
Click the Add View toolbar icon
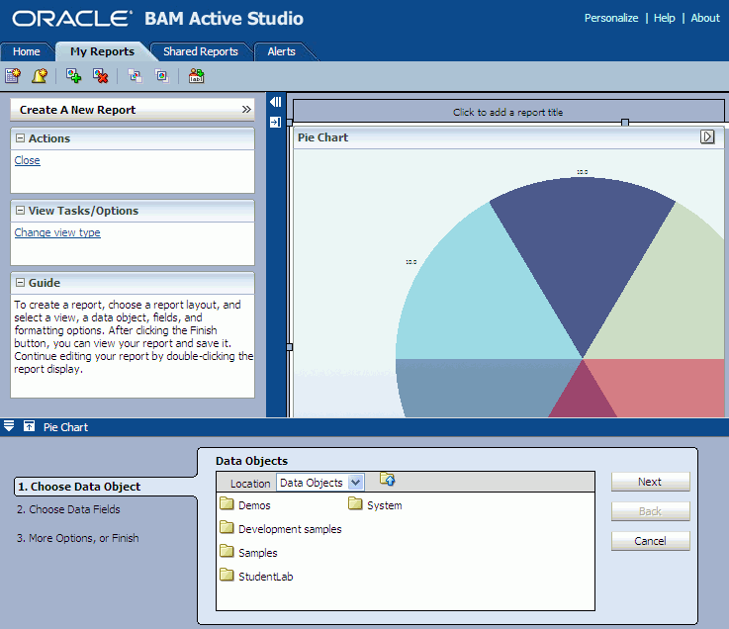pyautogui.click(x=73, y=75)
